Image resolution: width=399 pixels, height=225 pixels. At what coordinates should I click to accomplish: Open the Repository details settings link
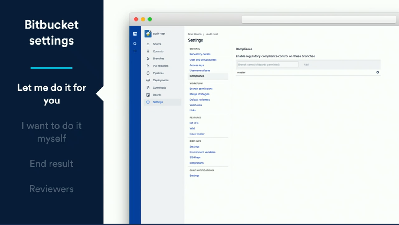(x=200, y=54)
